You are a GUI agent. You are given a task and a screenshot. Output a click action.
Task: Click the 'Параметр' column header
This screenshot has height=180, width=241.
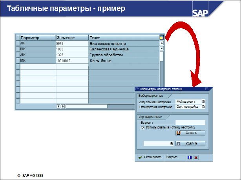click(38, 37)
